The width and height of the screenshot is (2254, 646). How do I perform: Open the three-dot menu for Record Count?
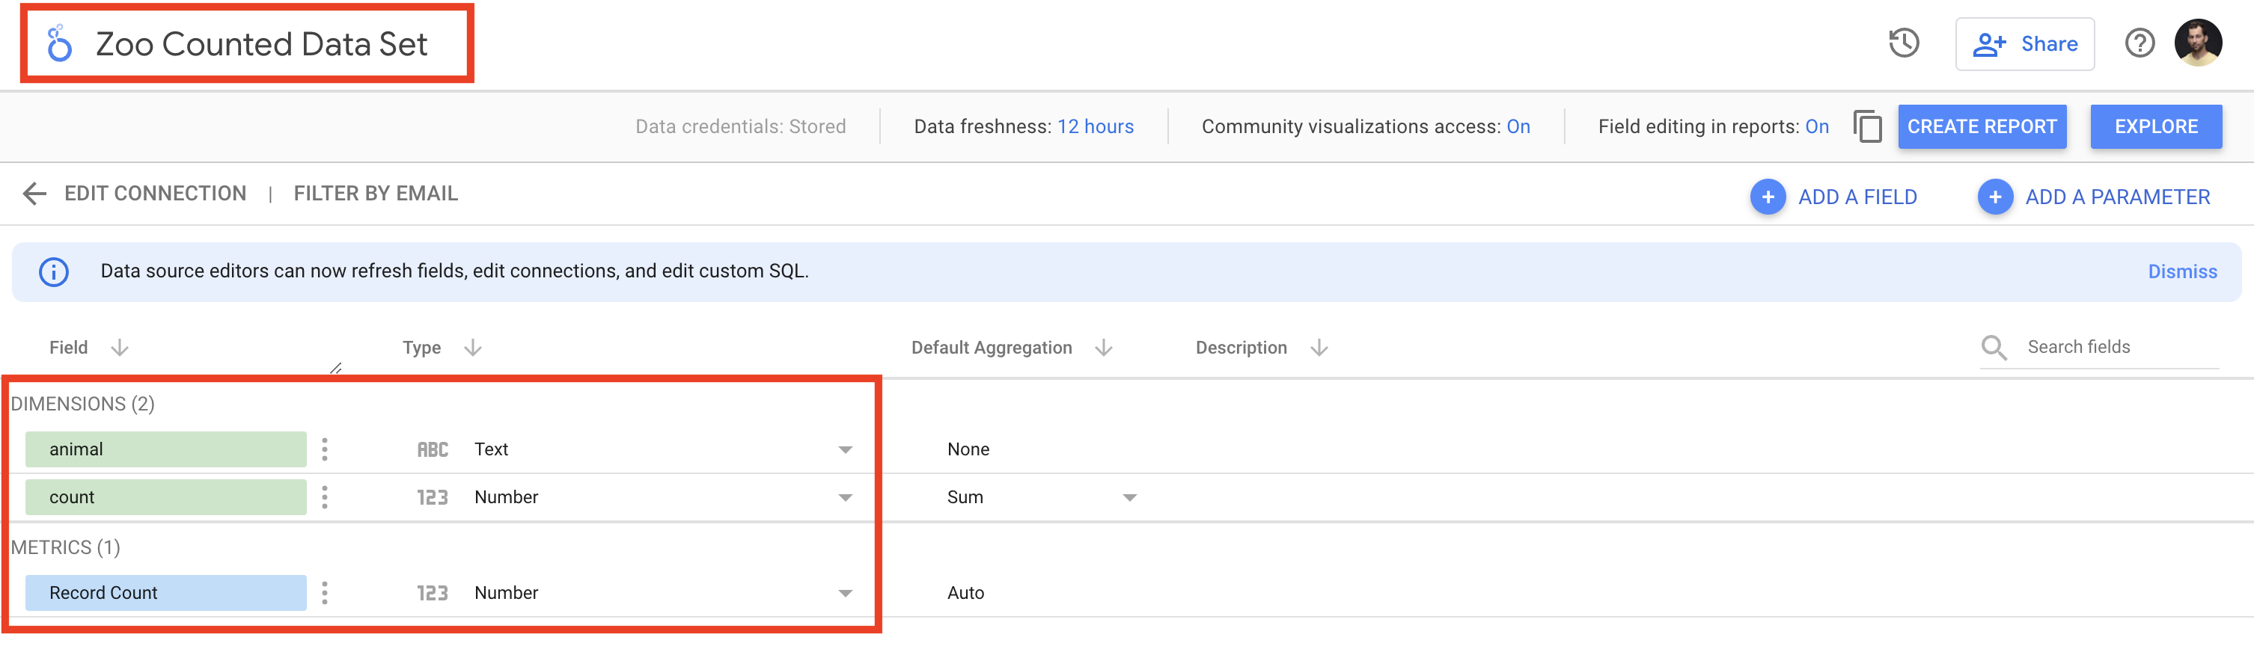coord(325,593)
